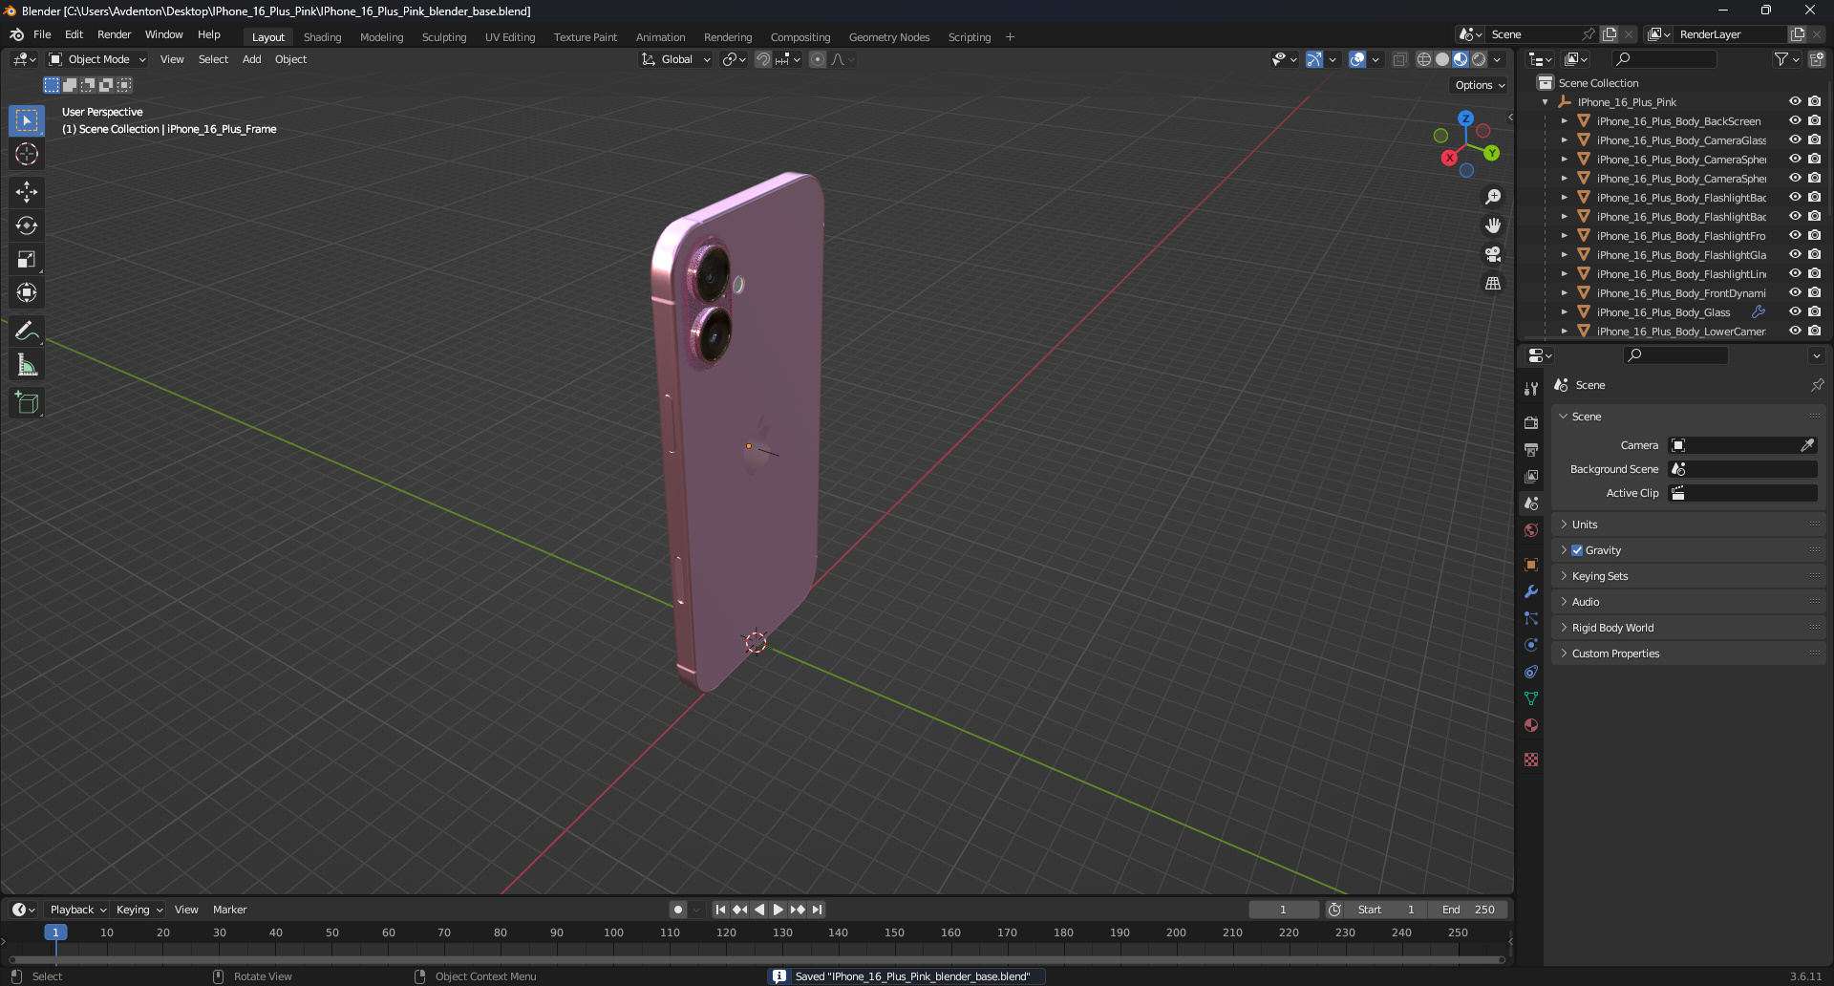The height and width of the screenshot is (986, 1834).
Task: Hide iPhone_16_Plus_Body_CameraGlass in viewport
Action: click(1795, 139)
